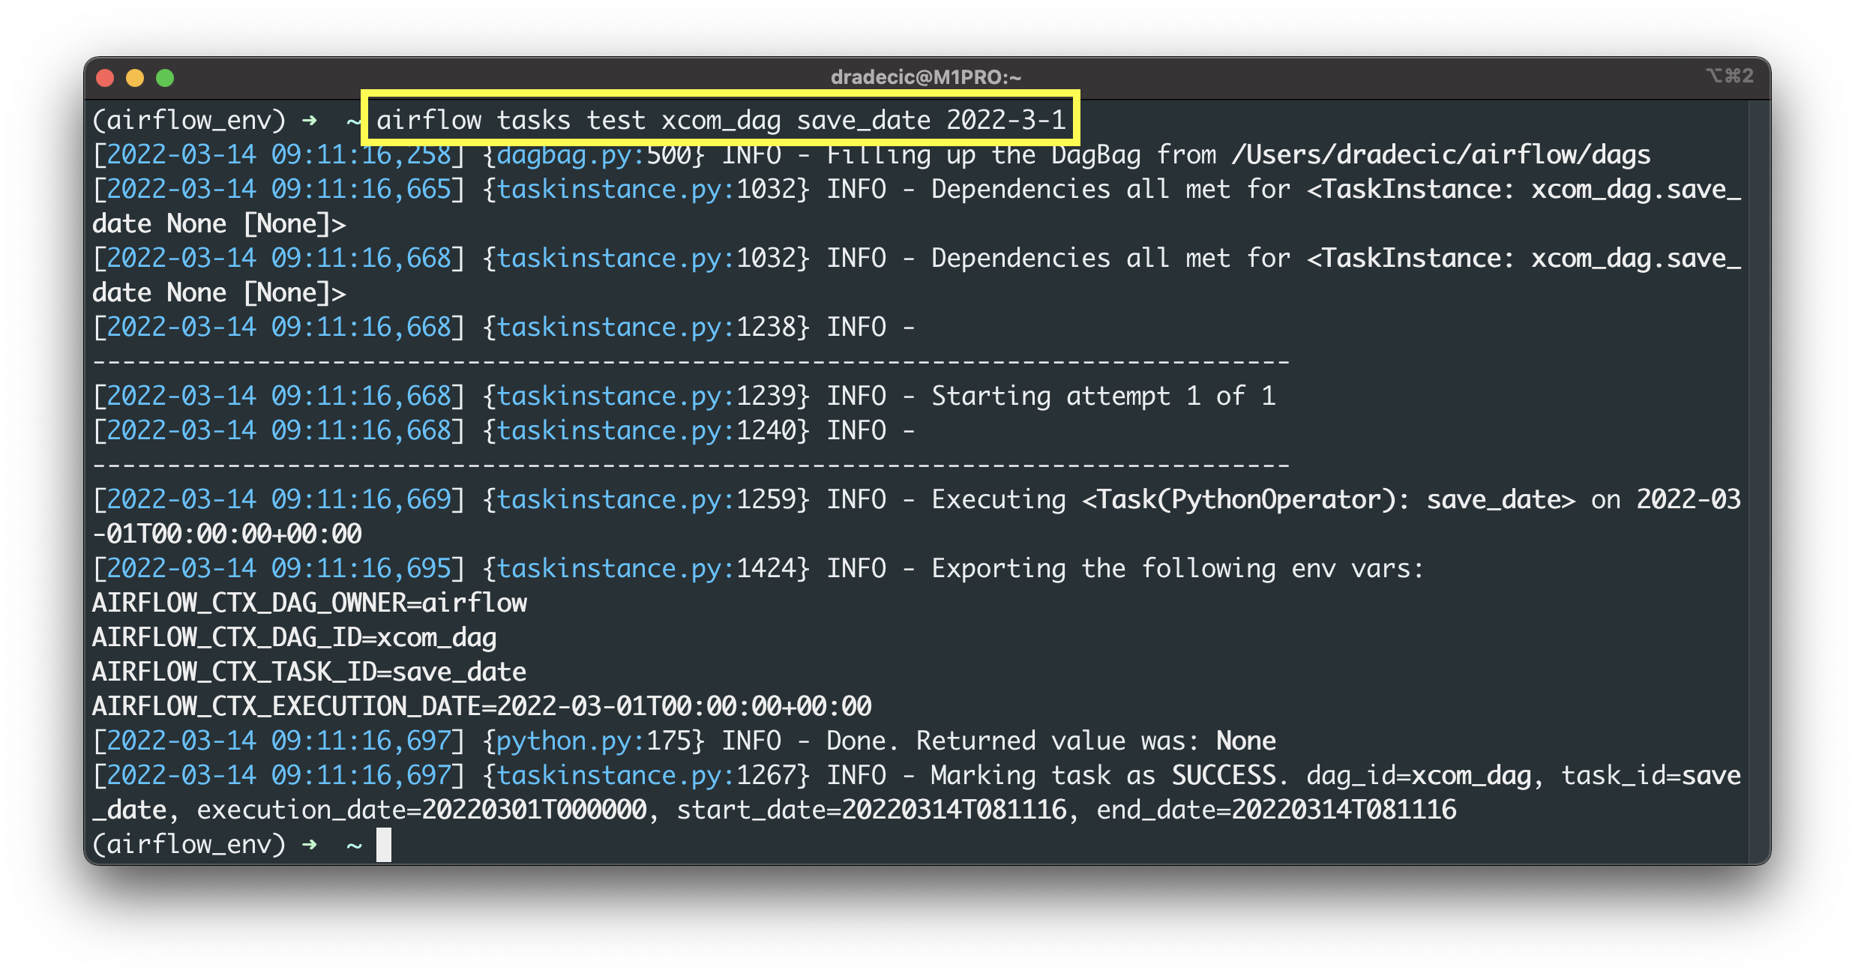The width and height of the screenshot is (1855, 976).
Task: Click the green fullscreen traffic light
Action: [165, 76]
